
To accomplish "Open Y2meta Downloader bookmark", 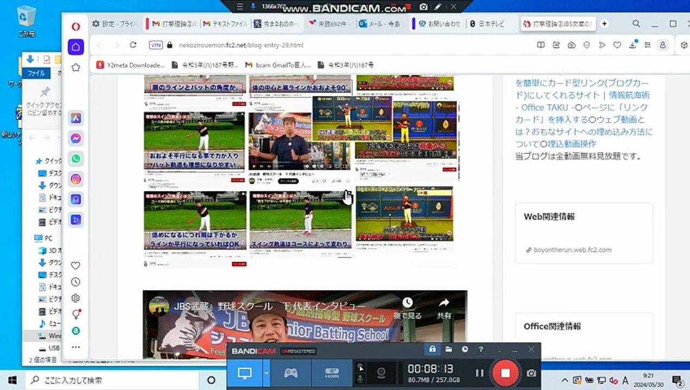I will point(130,65).
